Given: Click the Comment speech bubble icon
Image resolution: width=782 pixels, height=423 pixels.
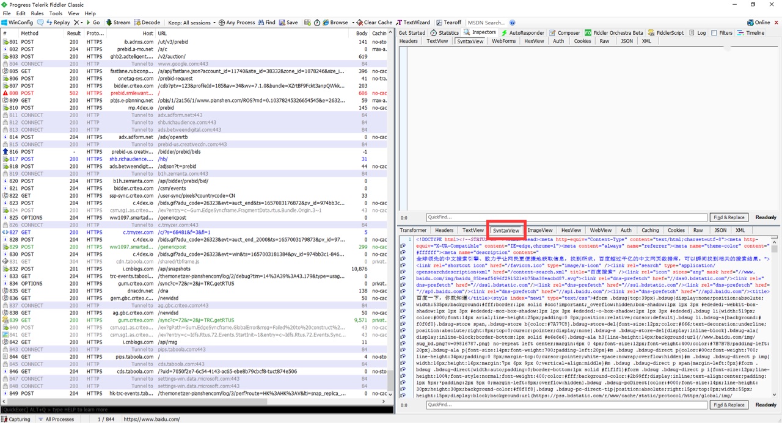Looking at the screenshot, I should 41,23.
